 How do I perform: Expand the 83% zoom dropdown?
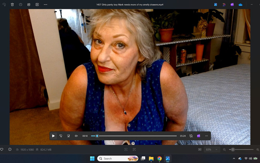click(x=212, y=150)
